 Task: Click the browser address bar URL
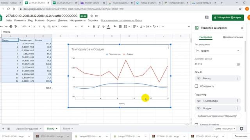[73, 9]
